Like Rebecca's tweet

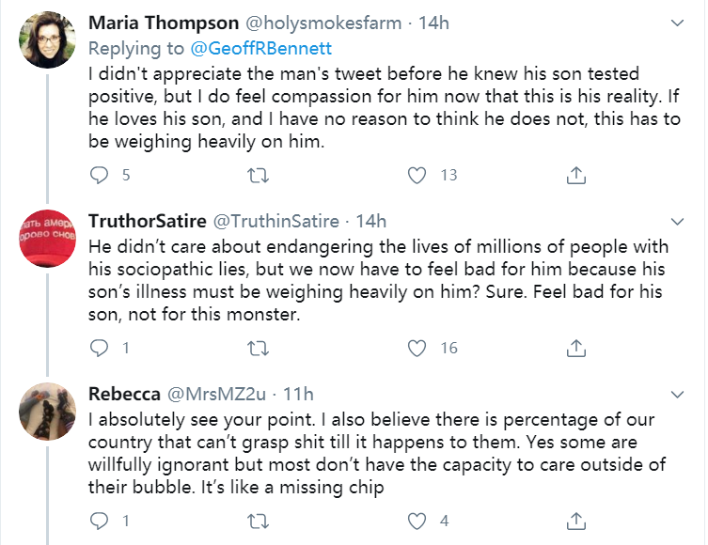pyautogui.click(x=417, y=521)
